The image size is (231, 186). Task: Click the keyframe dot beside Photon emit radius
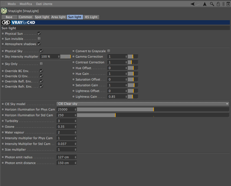3,157
